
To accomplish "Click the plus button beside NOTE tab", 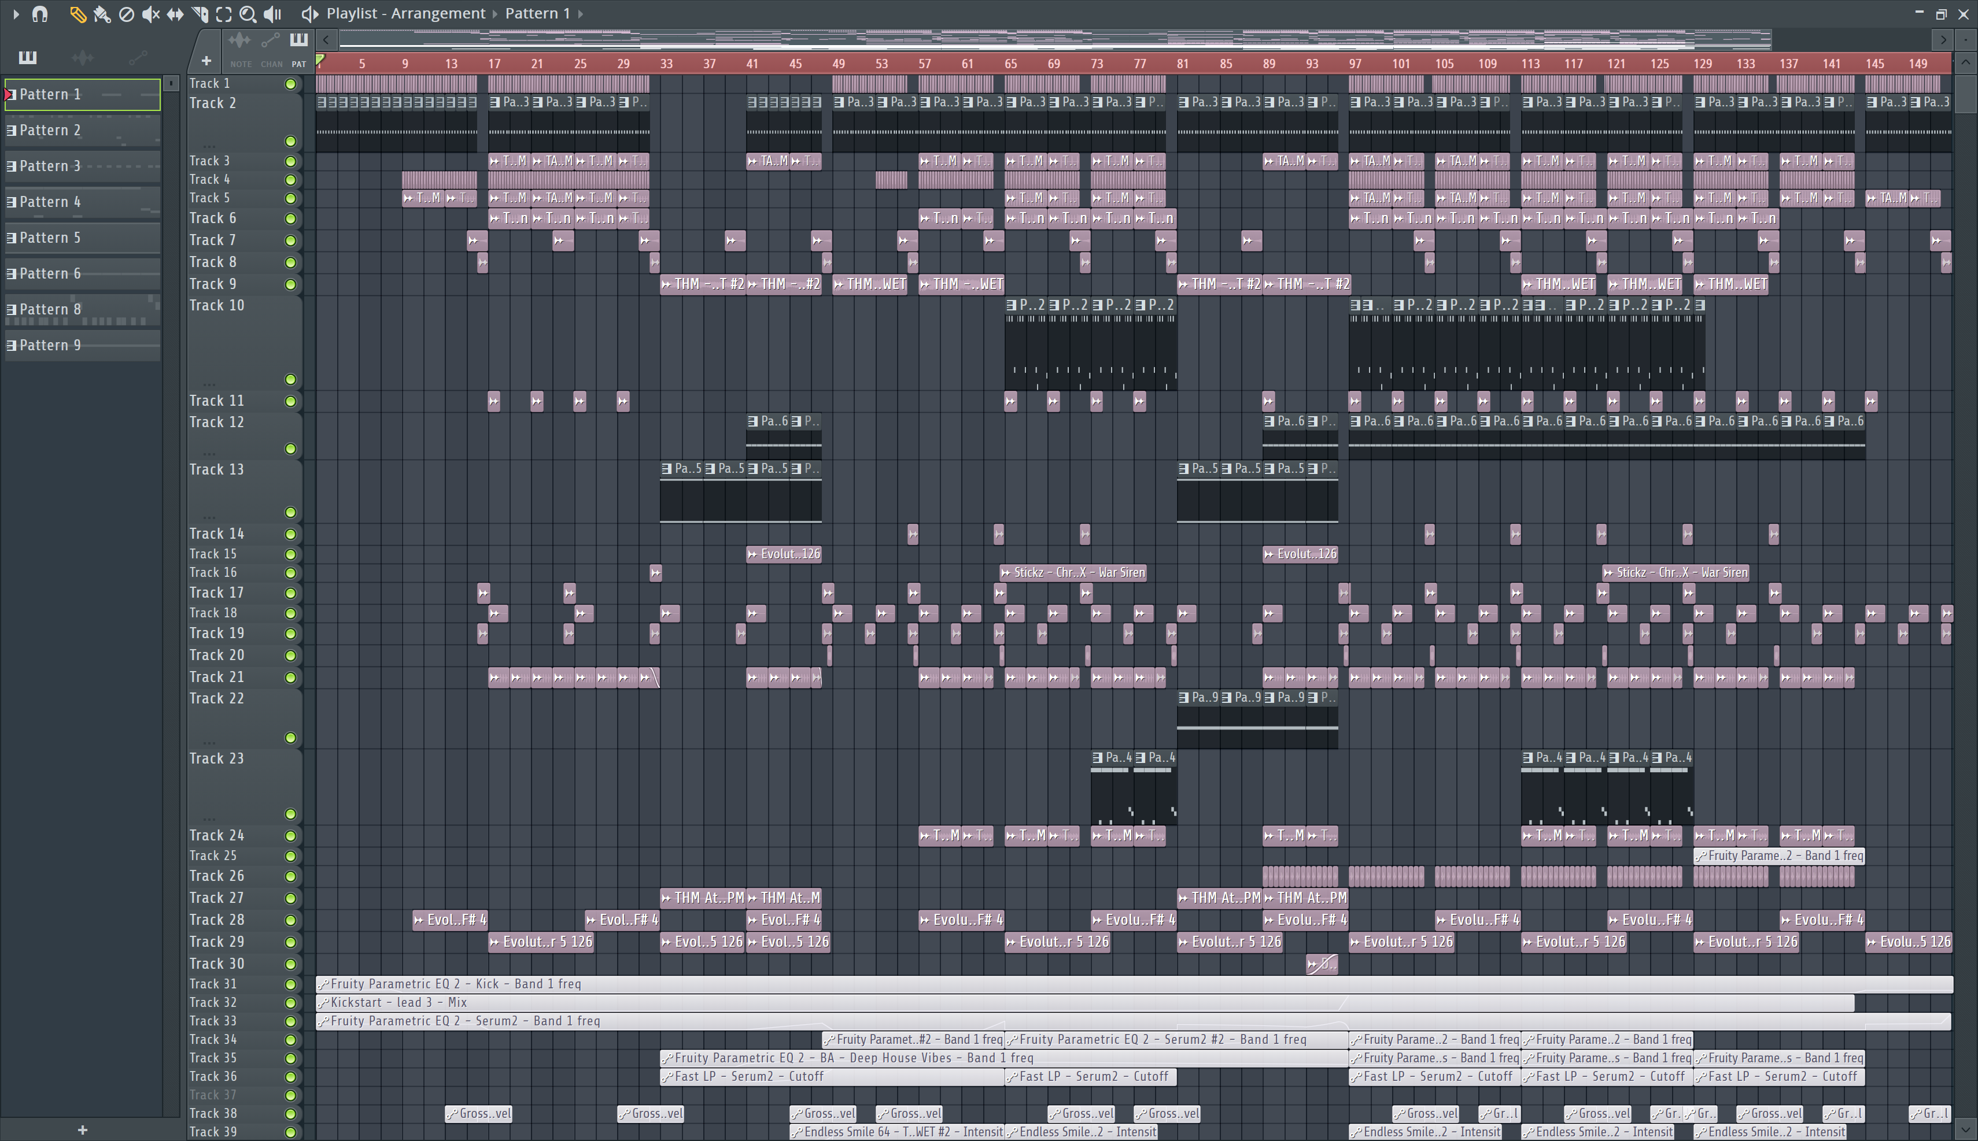I will (205, 60).
